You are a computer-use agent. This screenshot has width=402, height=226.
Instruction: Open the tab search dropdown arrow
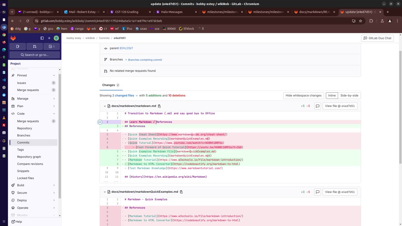point(12,12)
